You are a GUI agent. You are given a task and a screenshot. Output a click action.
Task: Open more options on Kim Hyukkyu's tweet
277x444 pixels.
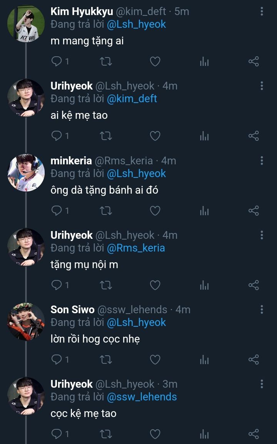pos(262,12)
